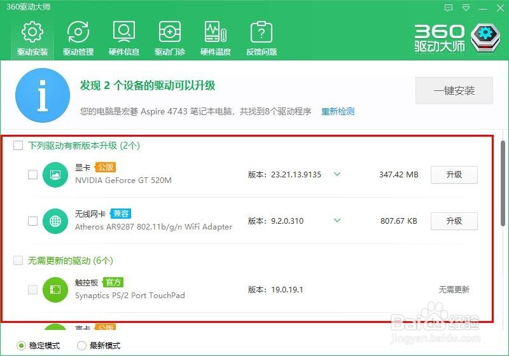509x356 pixels.
Task: Click the vertical scrollbar of the driver list
Action: point(503,183)
